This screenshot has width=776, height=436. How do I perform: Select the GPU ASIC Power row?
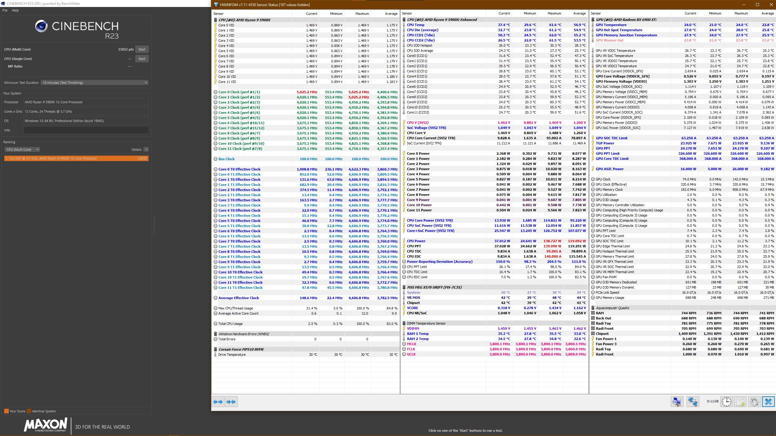pyautogui.click(x=683, y=169)
